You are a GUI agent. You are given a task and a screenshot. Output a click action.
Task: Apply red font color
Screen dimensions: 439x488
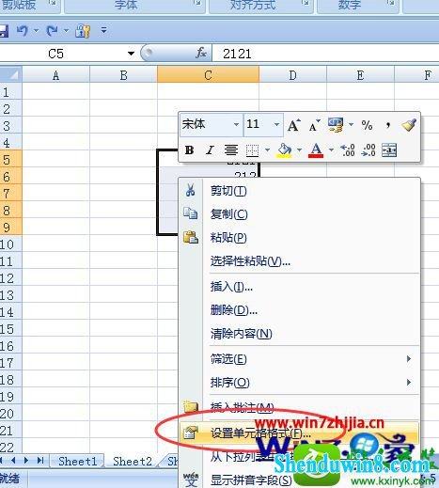[x=316, y=150]
